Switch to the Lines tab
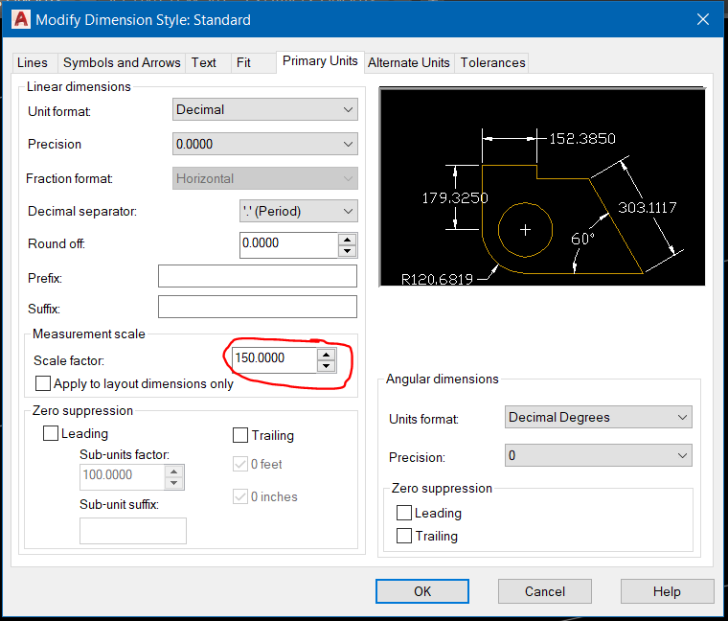728x621 pixels. [x=33, y=62]
